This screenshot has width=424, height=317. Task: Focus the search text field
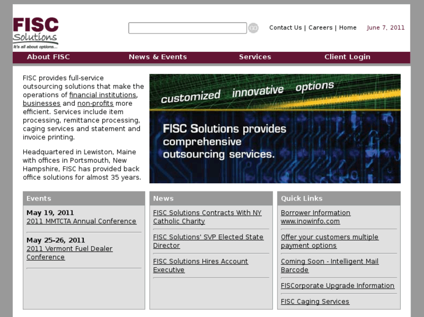(x=188, y=28)
